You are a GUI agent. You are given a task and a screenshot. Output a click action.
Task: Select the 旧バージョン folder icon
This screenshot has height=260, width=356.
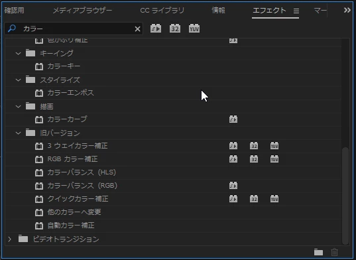pos(30,133)
